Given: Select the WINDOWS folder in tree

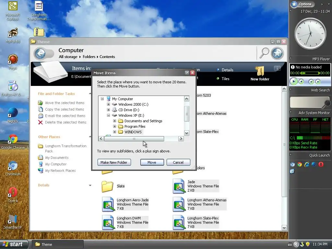Looking at the screenshot, I should tap(133, 132).
